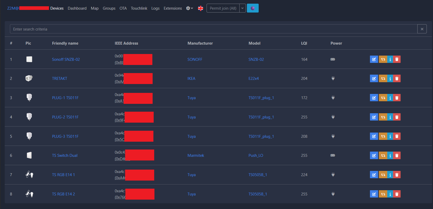
Task: Go to the Dashboard tab
Action: [x=77, y=8]
